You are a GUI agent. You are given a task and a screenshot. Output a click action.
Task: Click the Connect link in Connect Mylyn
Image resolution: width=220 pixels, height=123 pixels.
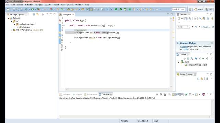(x=184, y=47)
